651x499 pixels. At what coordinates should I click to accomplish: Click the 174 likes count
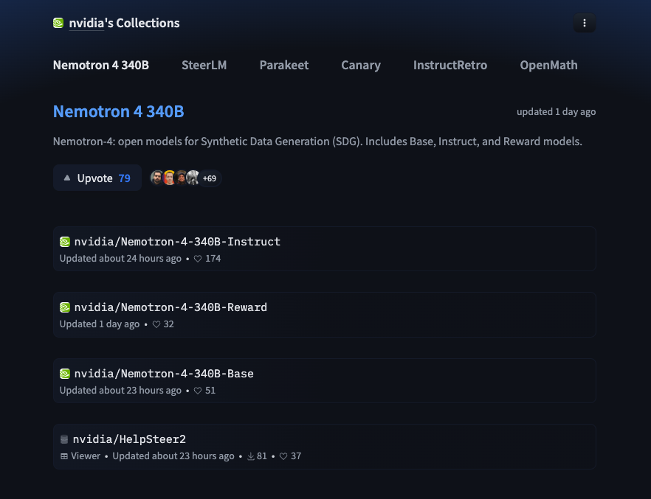(x=213, y=258)
